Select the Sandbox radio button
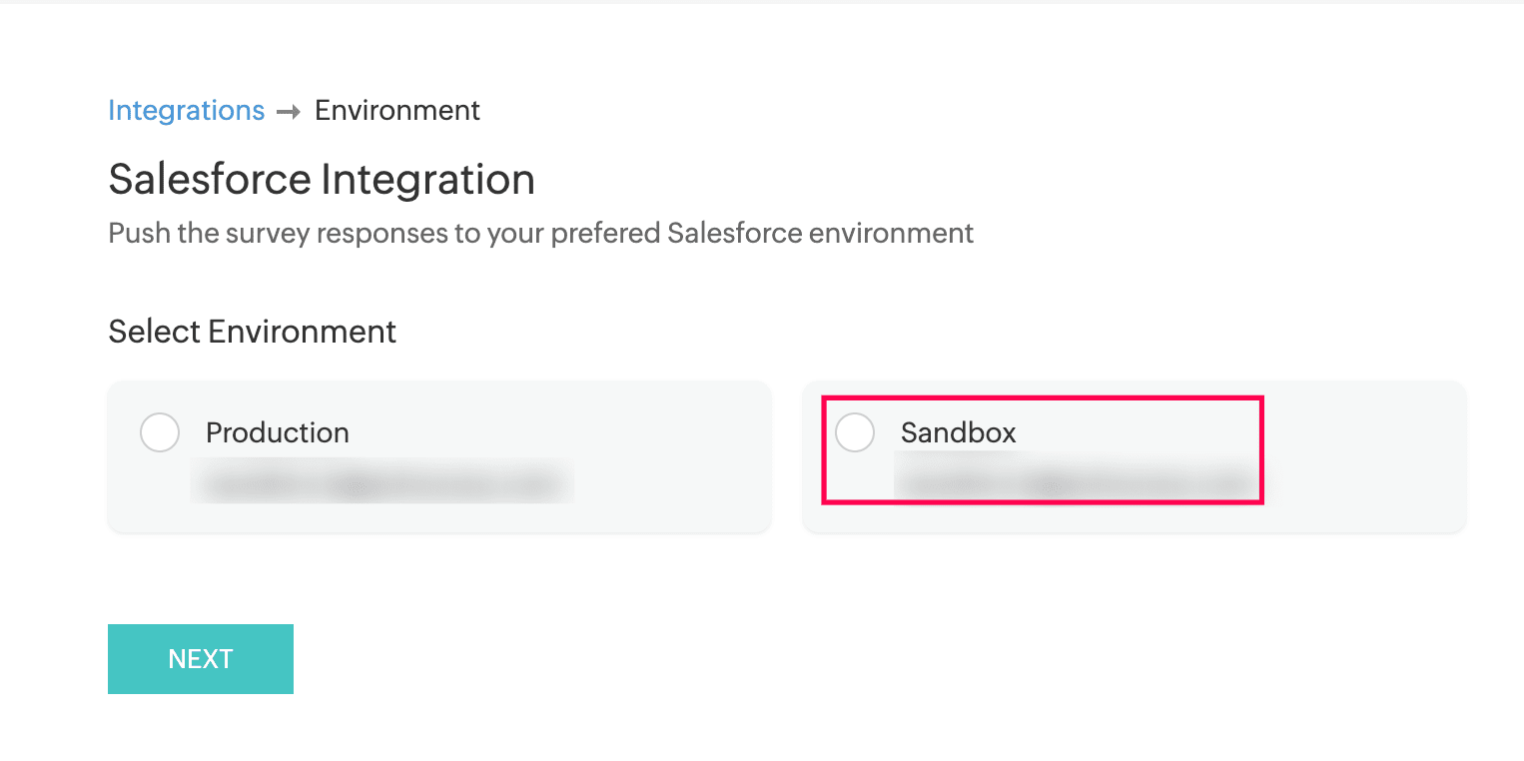 point(855,432)
